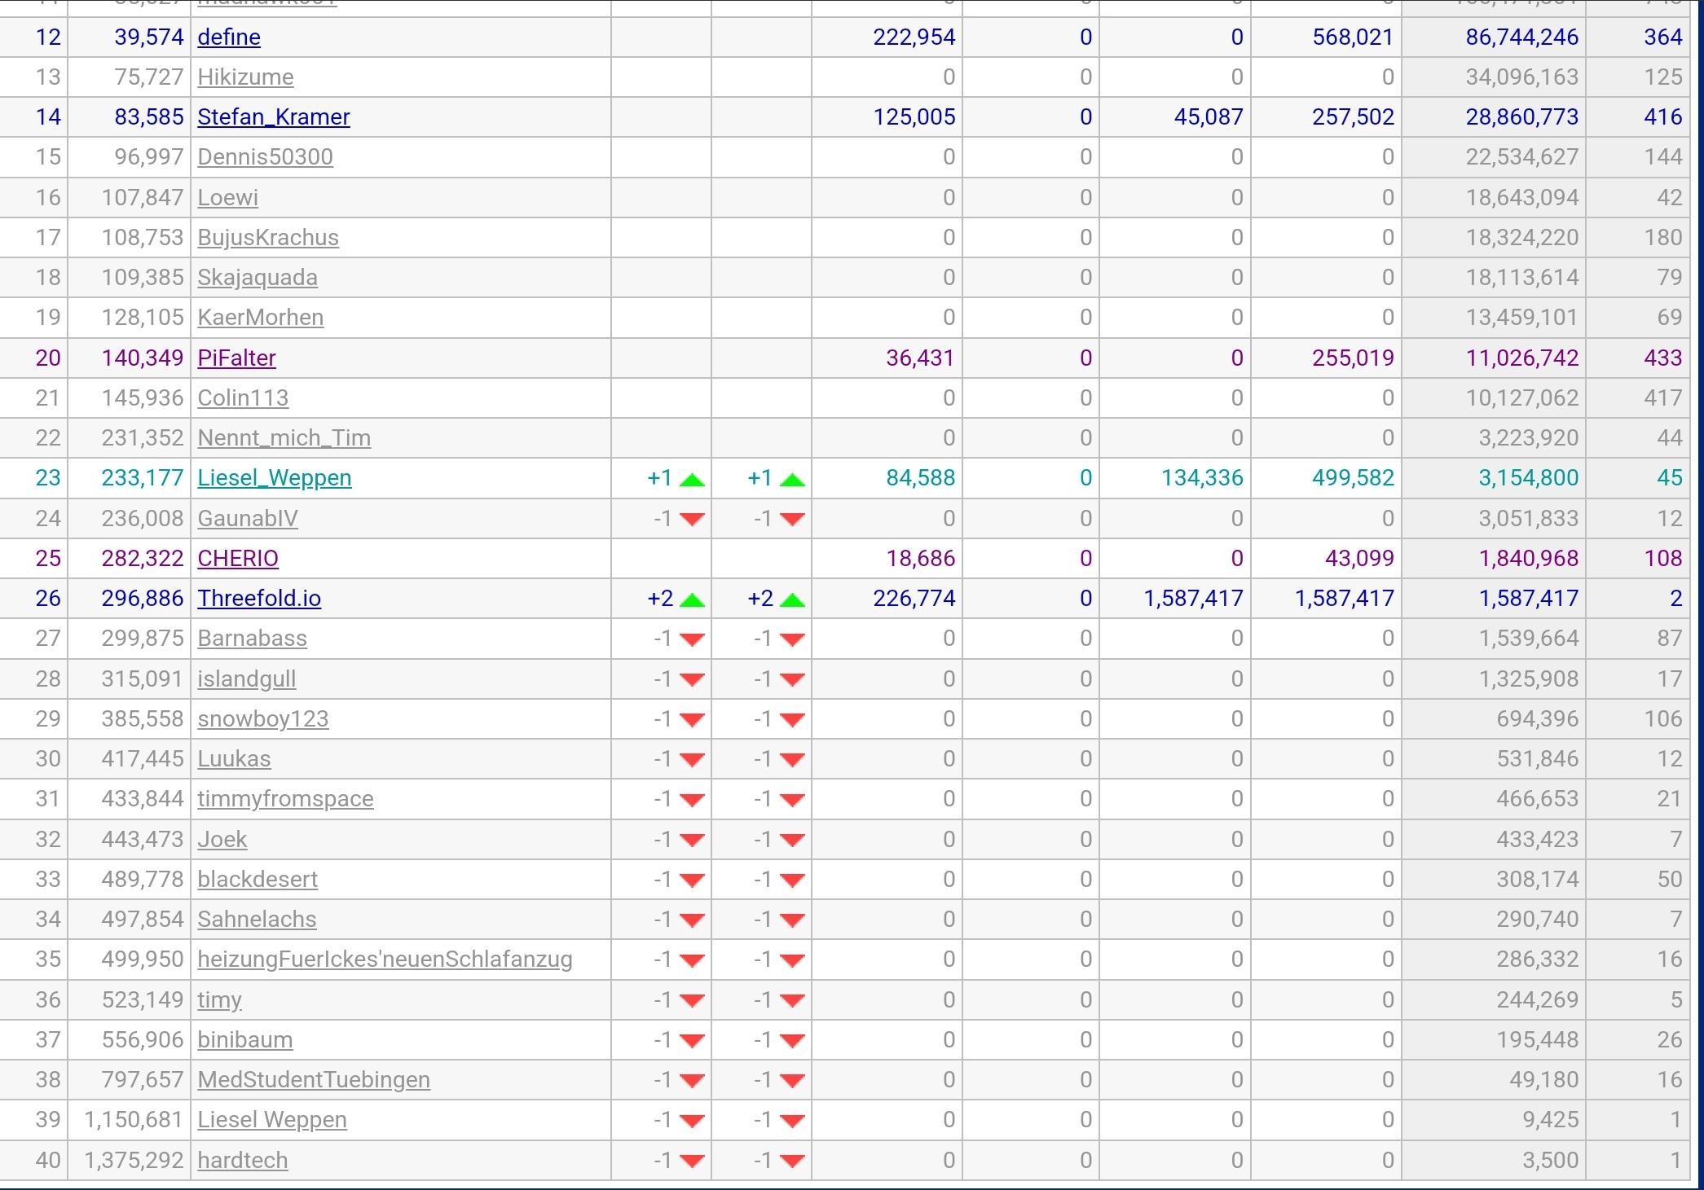
Task: Open the define user link
Action: pyautogui.click(x=229, y=37)
